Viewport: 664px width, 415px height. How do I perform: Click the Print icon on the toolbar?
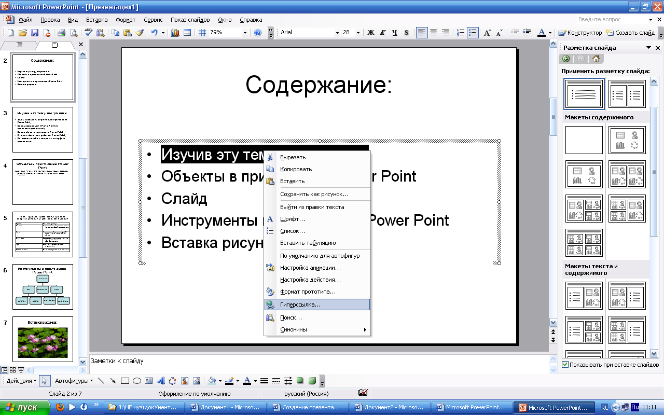point(61,33)
